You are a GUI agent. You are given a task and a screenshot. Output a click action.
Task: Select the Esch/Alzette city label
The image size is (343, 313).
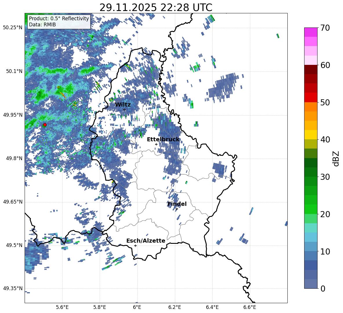[x=146, y=241]
